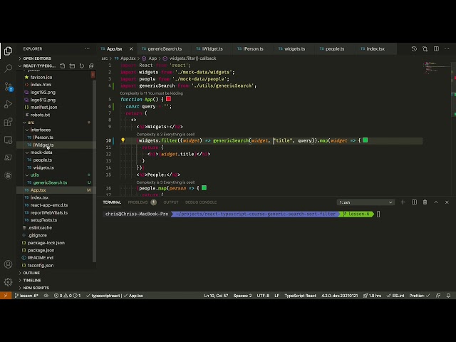Open notifications bell in status bar
This screenshot has width=456, height=342.
[448, 296]
